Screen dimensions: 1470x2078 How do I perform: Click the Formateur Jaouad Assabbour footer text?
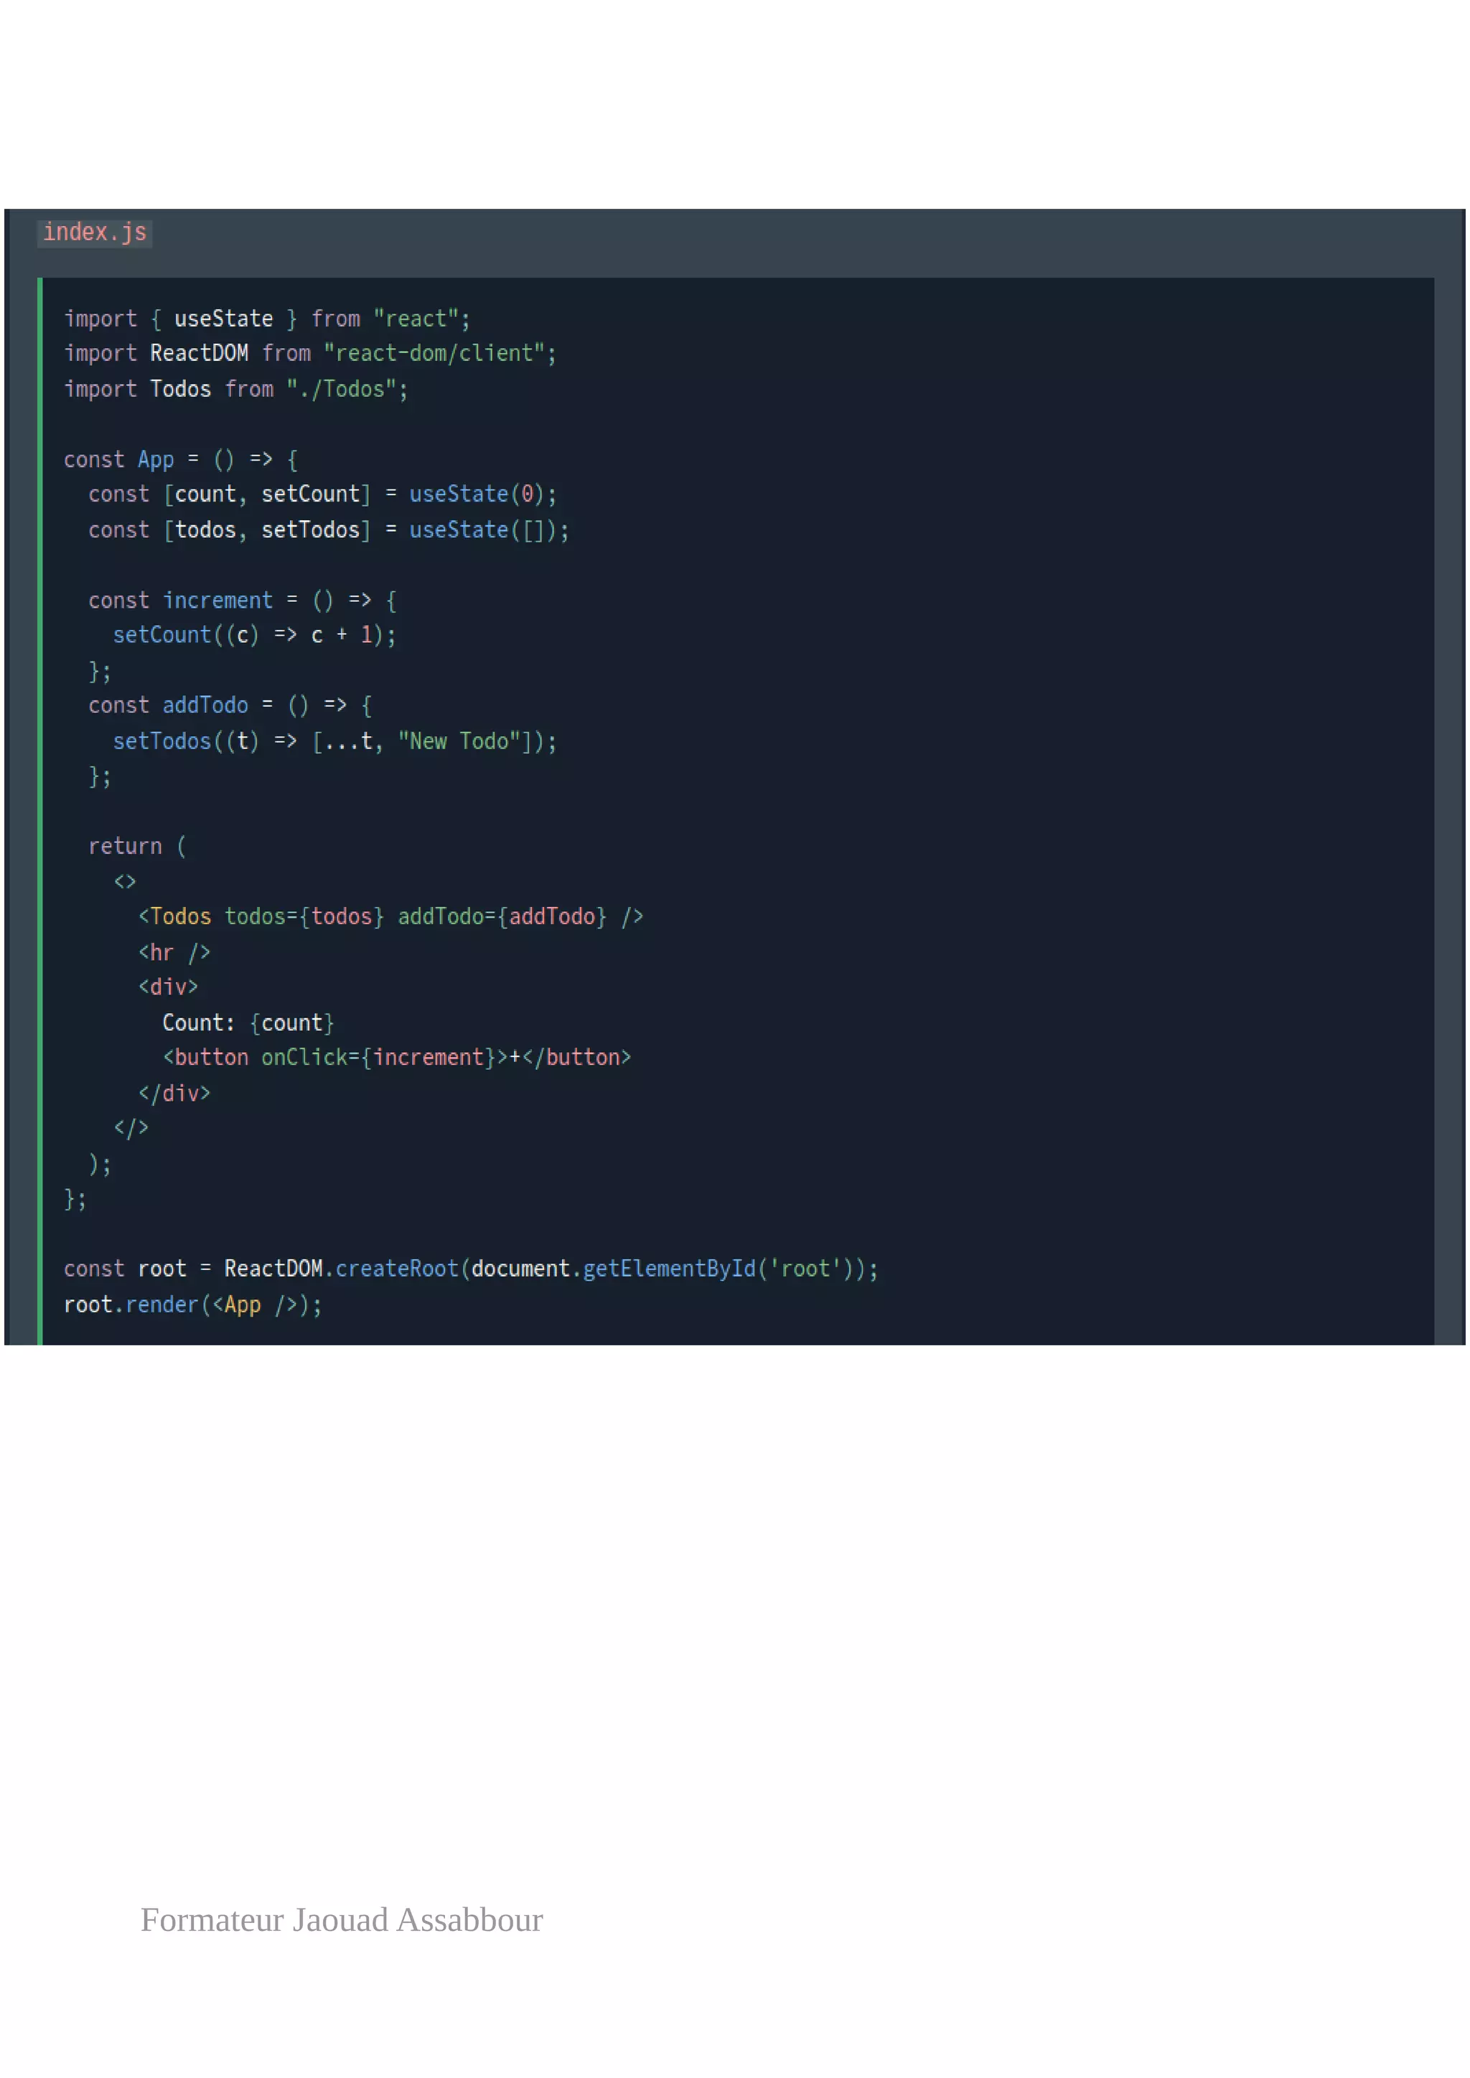click(341, 1919)
